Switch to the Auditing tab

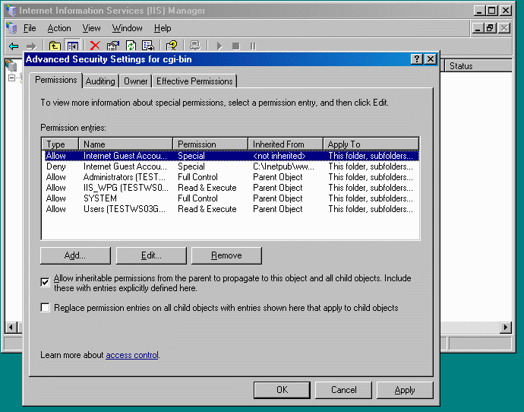coord(100,81)
